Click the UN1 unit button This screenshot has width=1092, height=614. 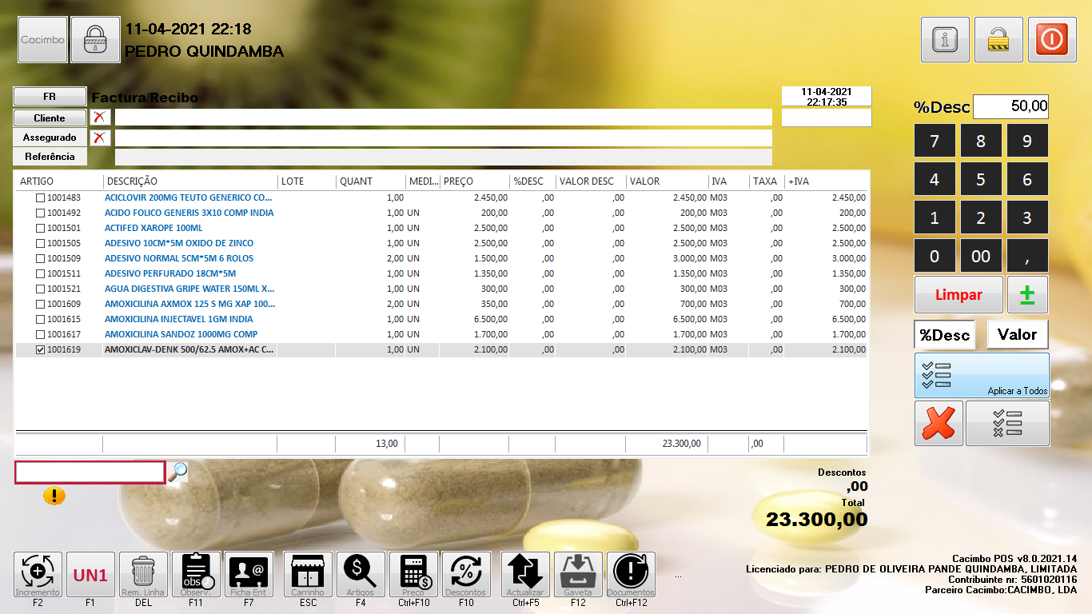[90, 574]
